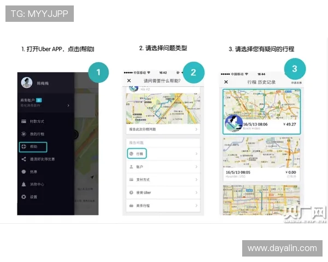Image resolution: width=328 pixels, height=262 pixels.
Task: Open the route map on the help screen
Action: (x=163, y=108)
